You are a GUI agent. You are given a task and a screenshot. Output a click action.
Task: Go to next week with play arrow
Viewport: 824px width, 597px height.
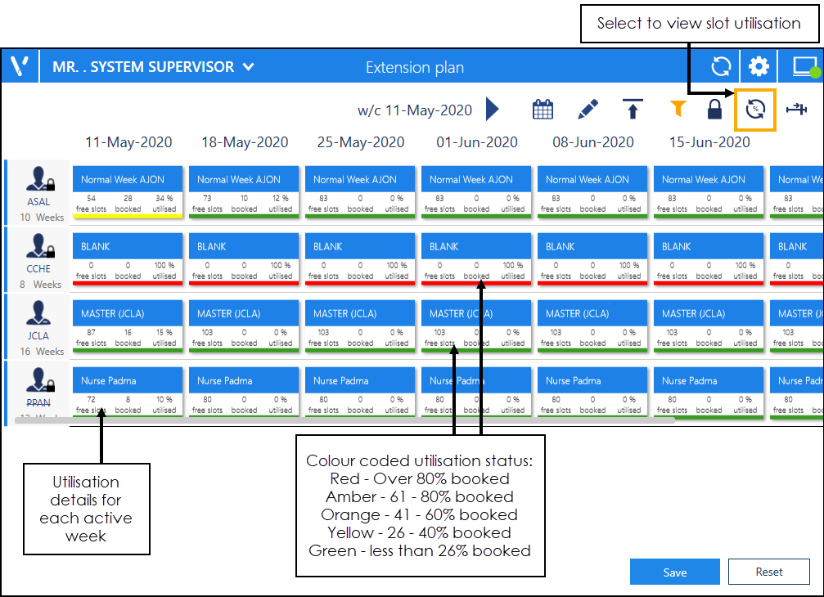coord(493,110)
